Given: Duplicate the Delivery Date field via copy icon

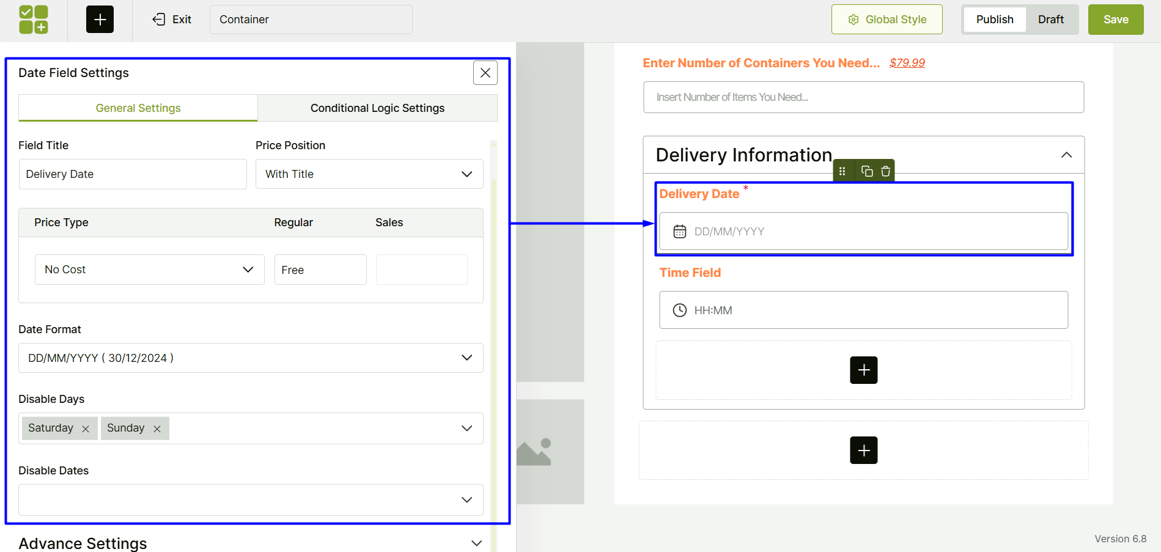Looking at the screenshot, I should pos(866,171).
